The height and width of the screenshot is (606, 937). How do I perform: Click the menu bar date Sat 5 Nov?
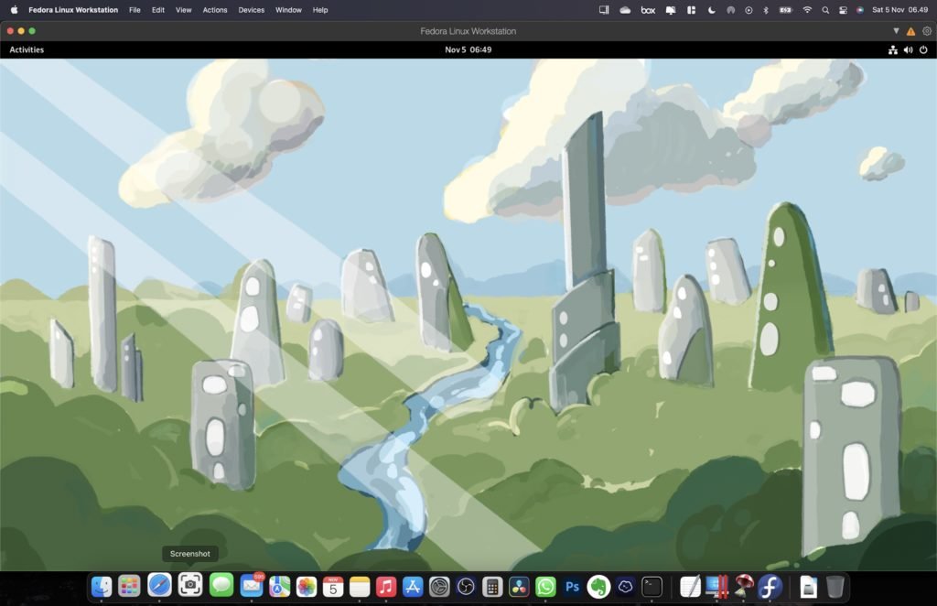pyautogui.click(x=888, y=10)
